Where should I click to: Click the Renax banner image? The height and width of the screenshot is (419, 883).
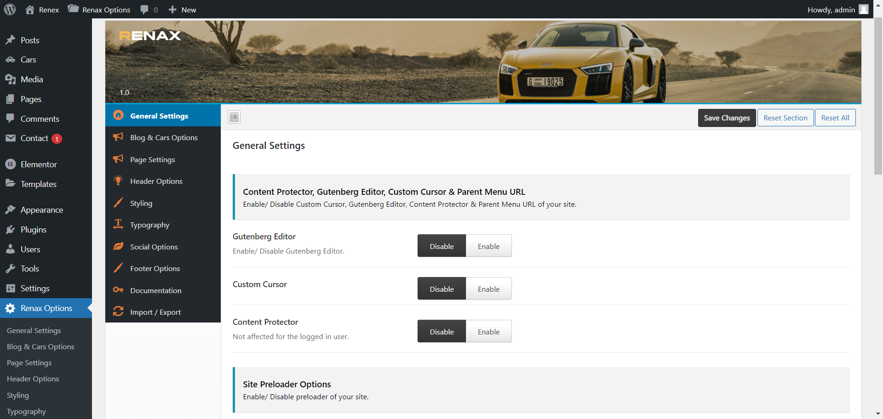pyautogui.click(x=483, y=62)
